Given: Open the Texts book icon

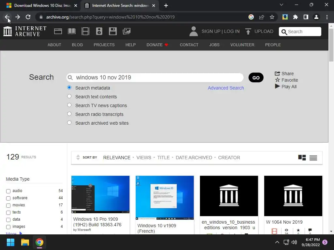Looking at the screenshot, I should pos(71,31).
